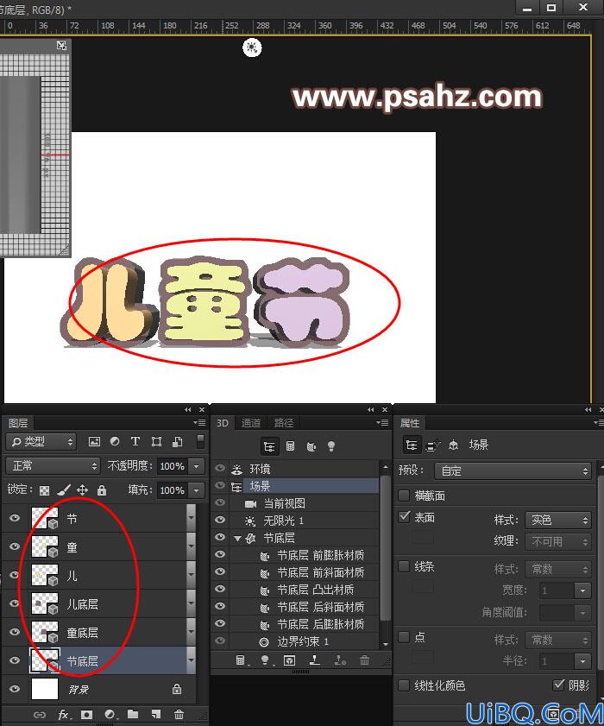Click the 不透明度 100% field
604x726 pixels.
tap(173, 466)
